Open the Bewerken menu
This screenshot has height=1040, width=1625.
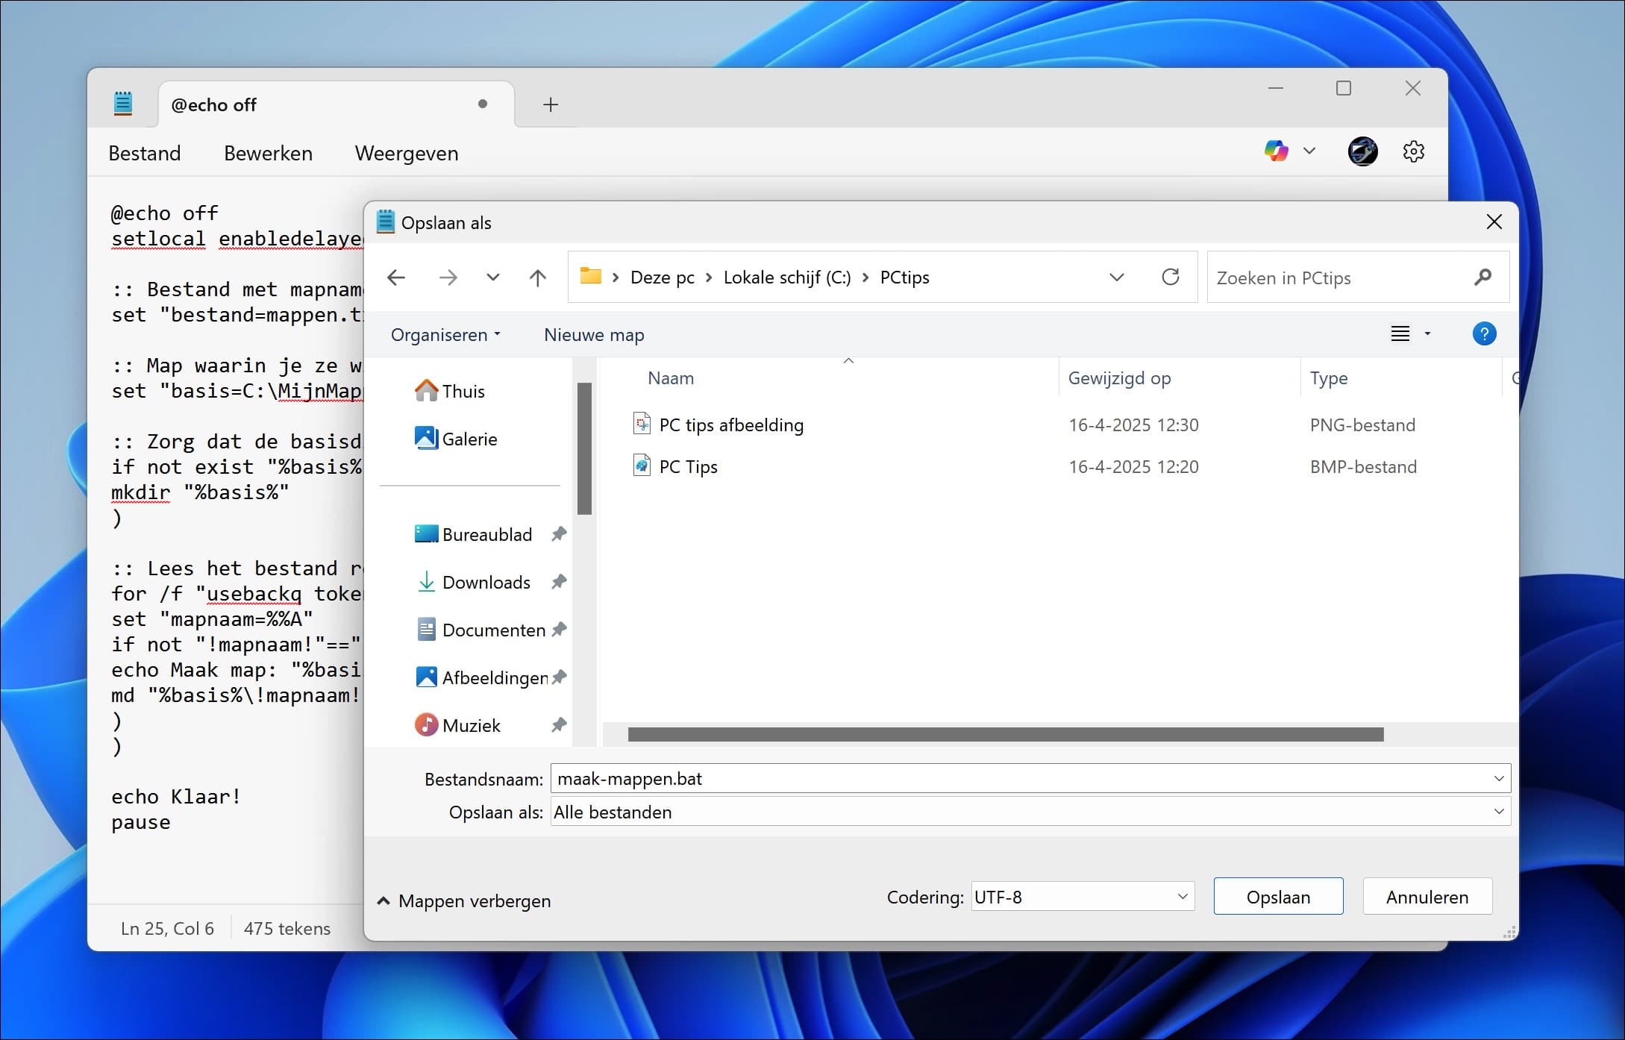pyautogui.click(x=267, y=153)
